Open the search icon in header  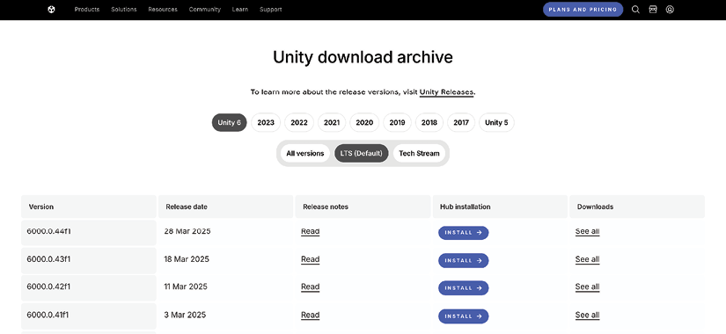click(635, 10)
